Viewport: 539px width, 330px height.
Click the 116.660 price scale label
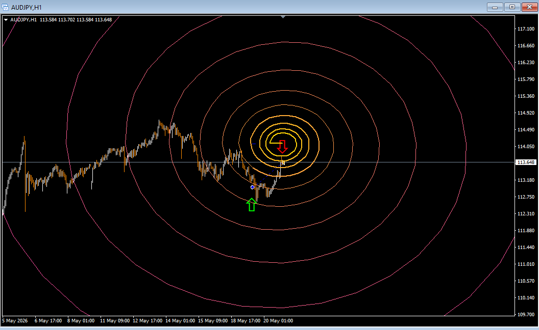526,46
